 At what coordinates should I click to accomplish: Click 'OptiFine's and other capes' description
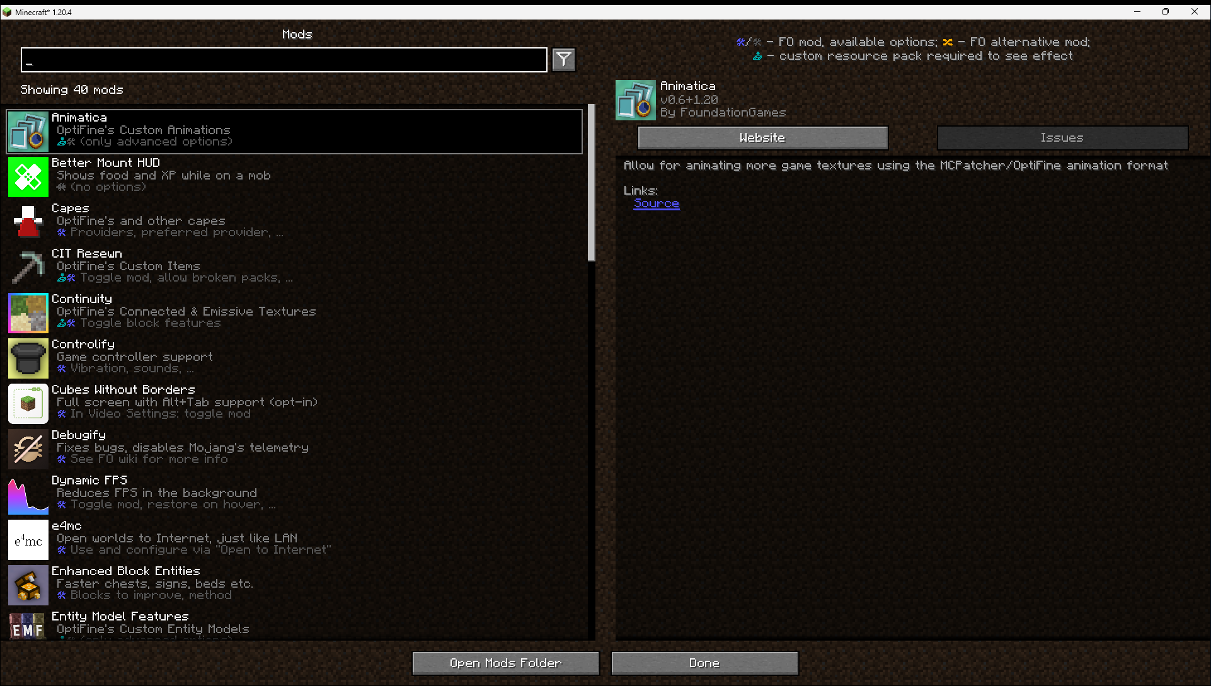point(141,221)
